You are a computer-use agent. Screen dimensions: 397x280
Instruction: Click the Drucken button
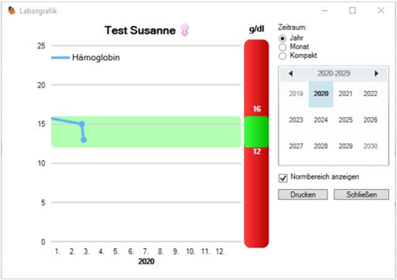(303, 194)
